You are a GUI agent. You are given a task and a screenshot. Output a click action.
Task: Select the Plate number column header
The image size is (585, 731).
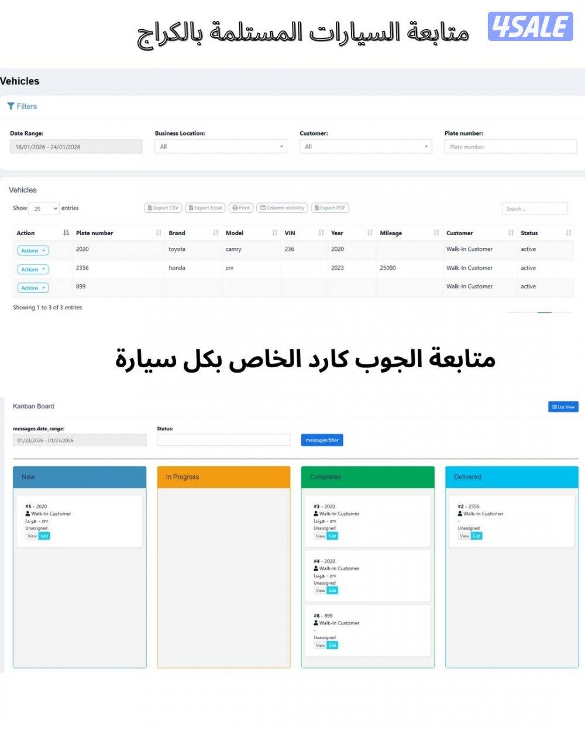[94, 232]
